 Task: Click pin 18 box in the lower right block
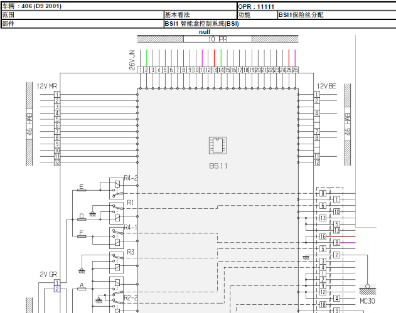(323, 304)
